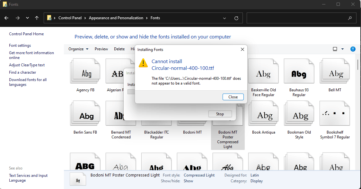Open Help via the question mark icon
Screen dimensions: 361x189
[x=353, y=49]
